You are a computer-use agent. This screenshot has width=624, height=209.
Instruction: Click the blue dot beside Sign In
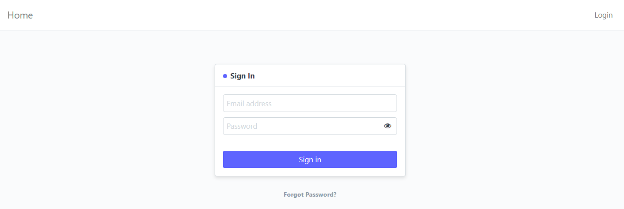(225, 76)
